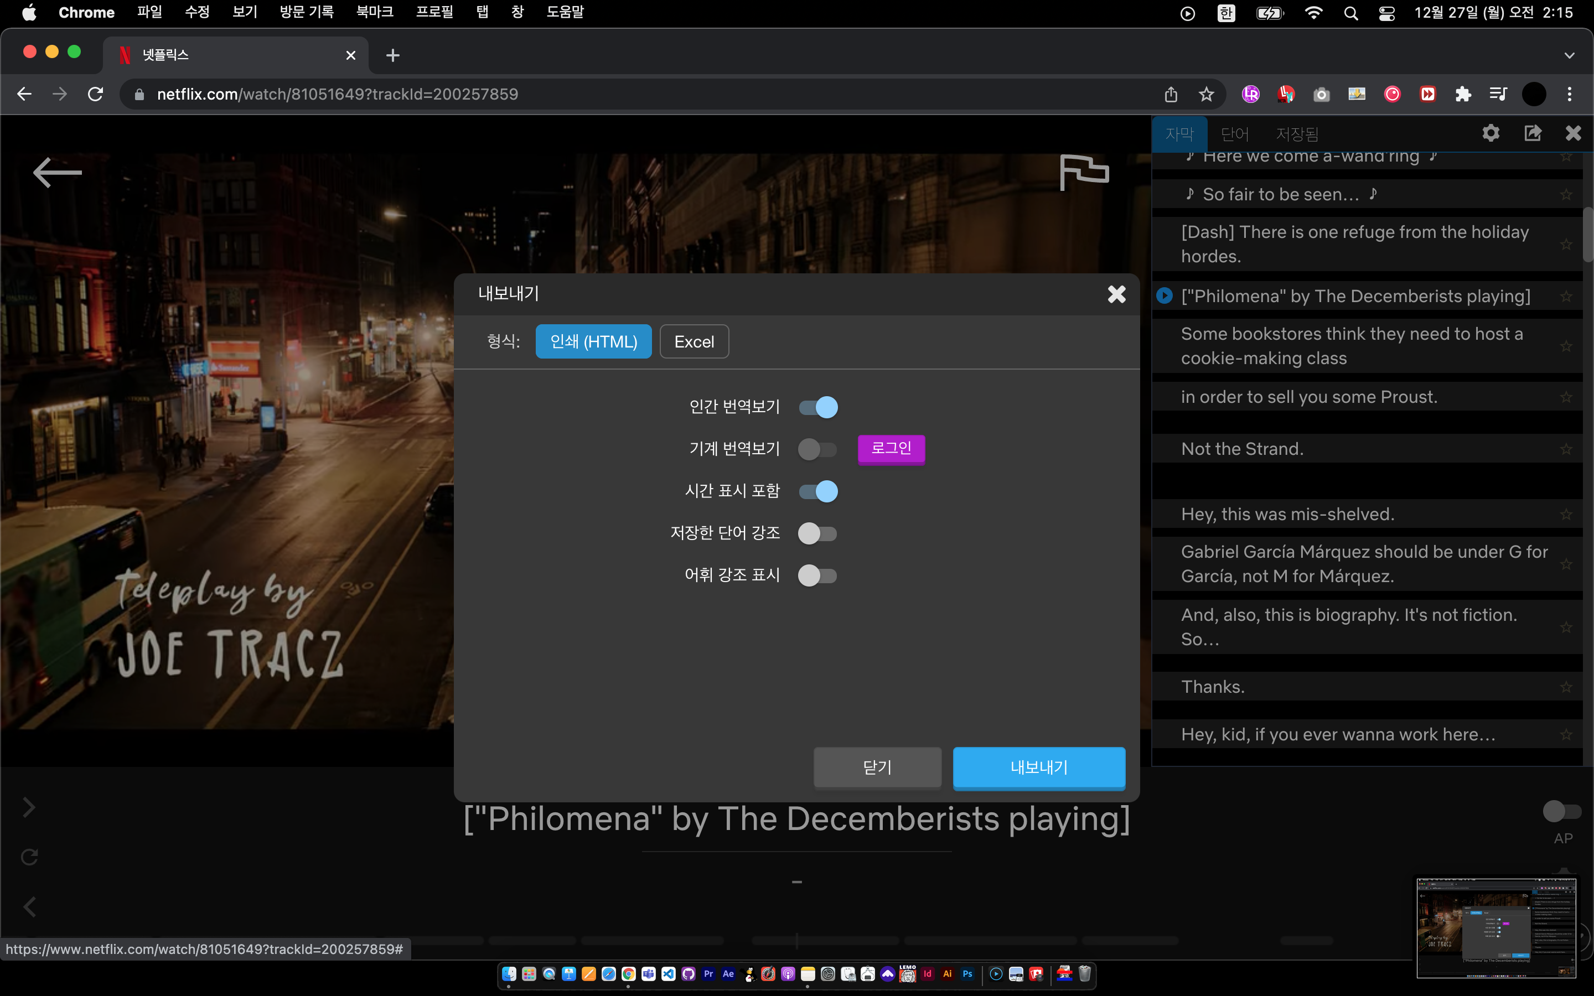This screenshot has height=996, width=1594.
Task: Click the blue 내보내기 export button
Action: point(1039,767)
